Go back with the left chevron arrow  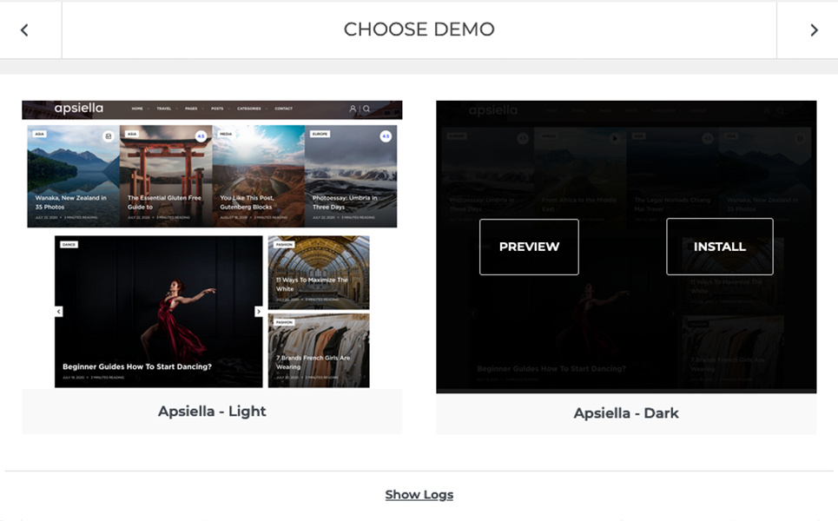coord(24,30)
